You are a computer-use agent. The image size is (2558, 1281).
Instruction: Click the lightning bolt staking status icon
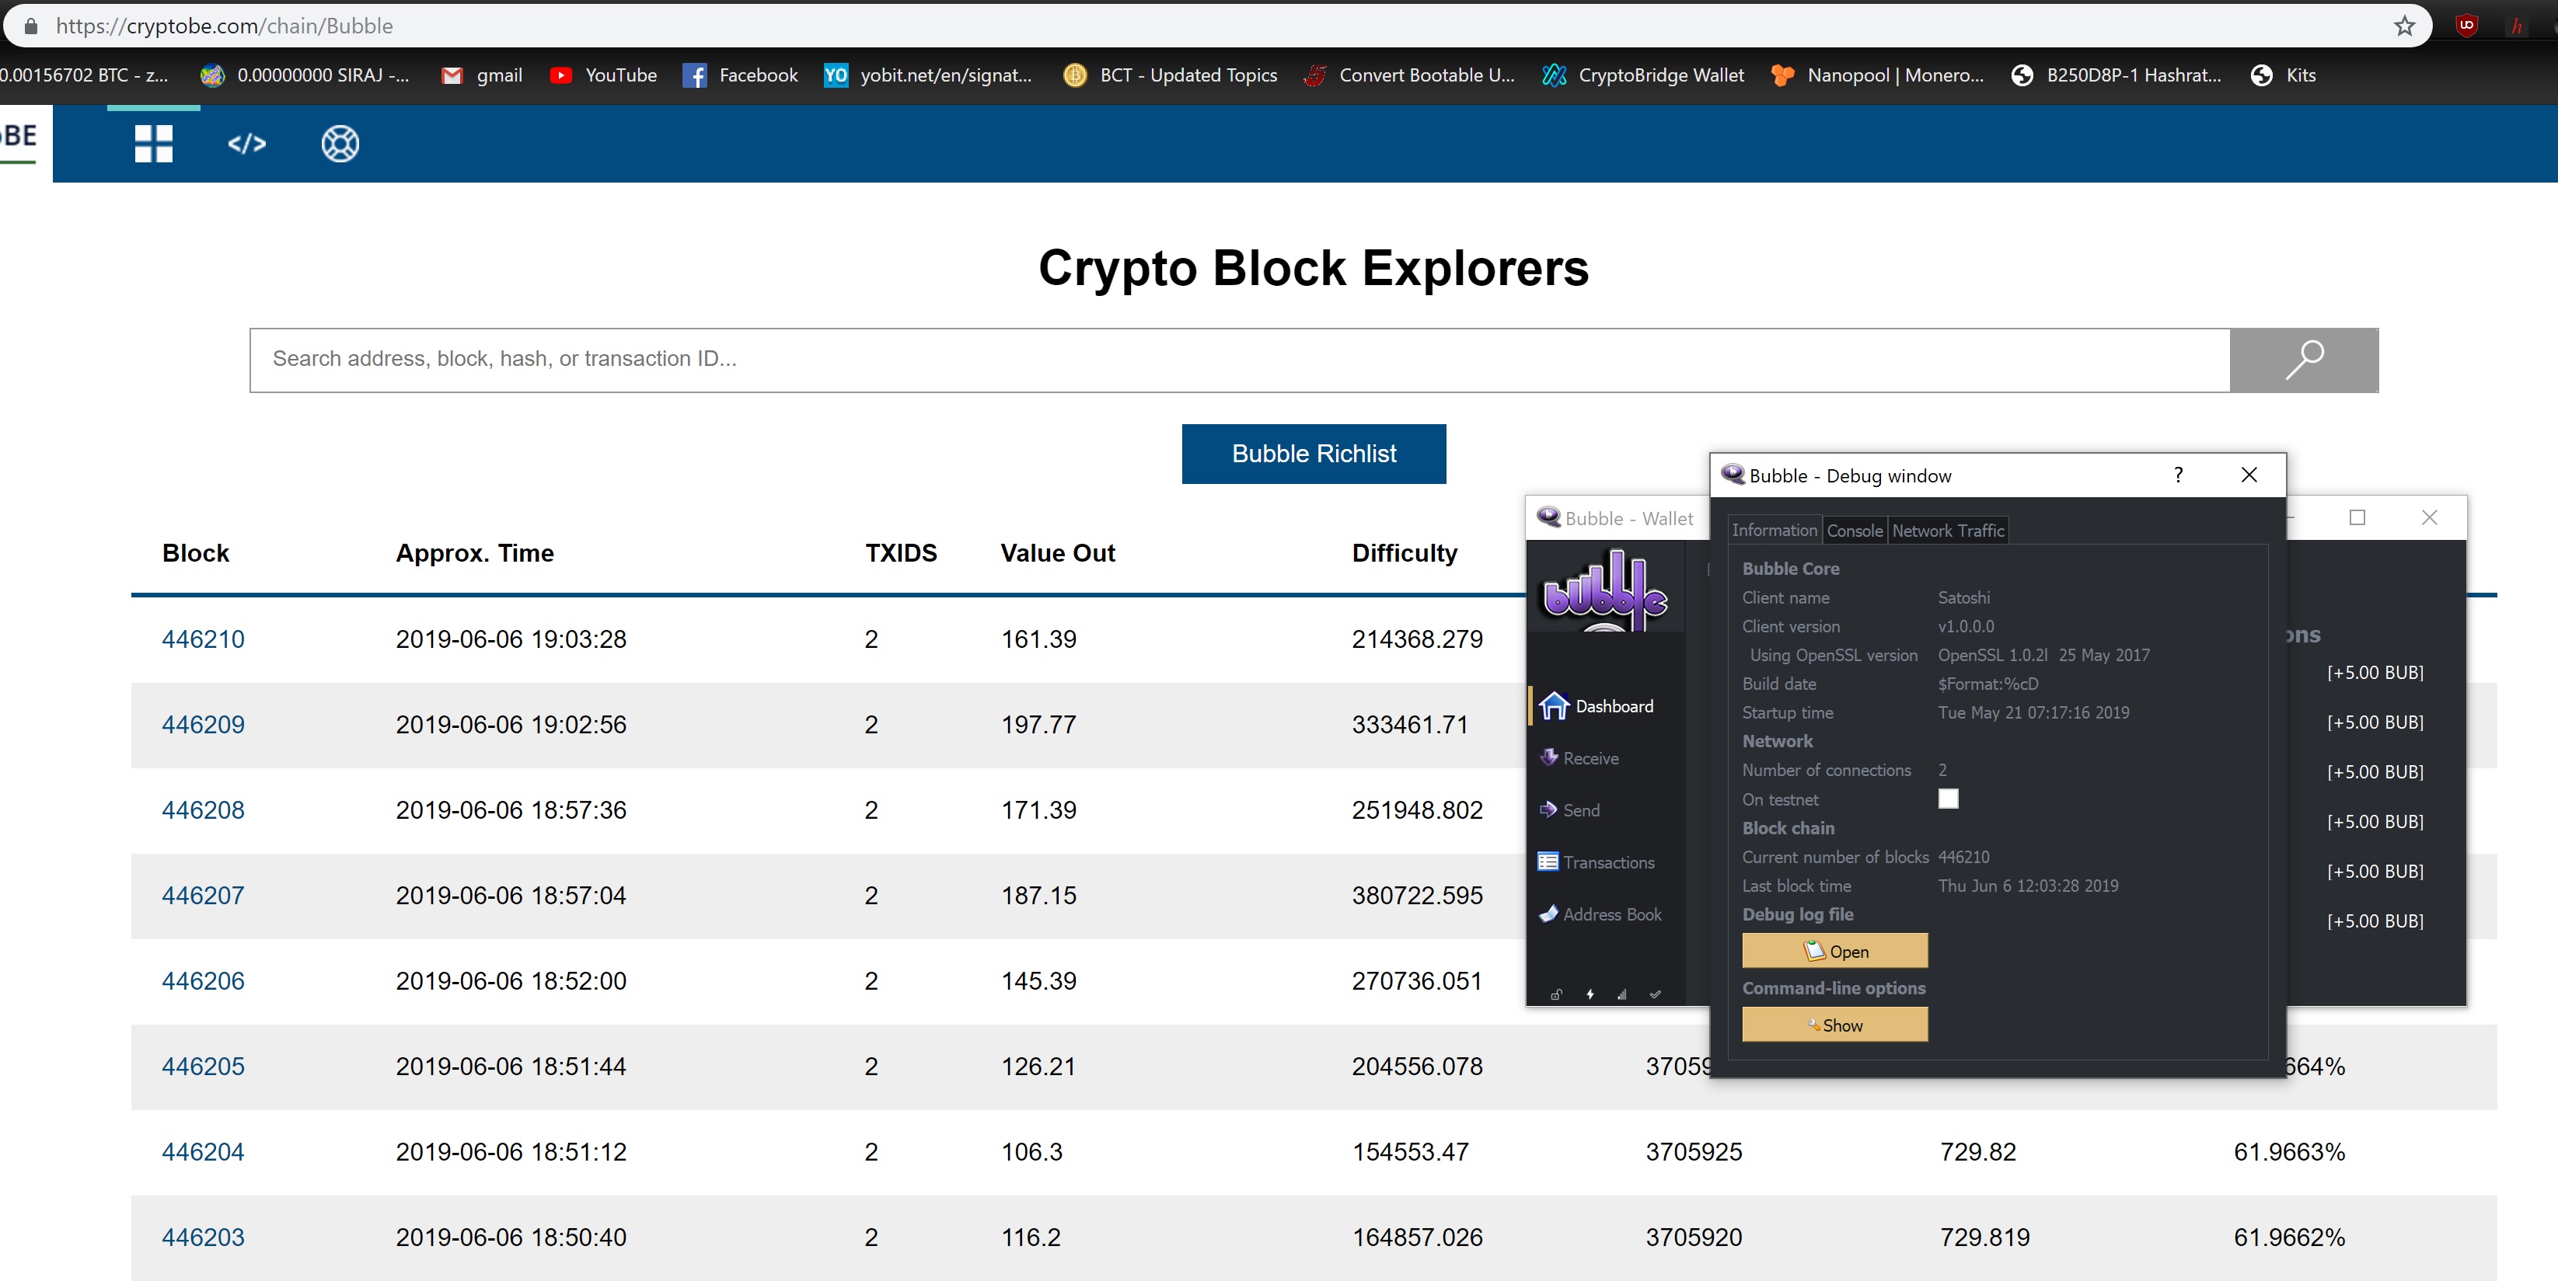1590,994
